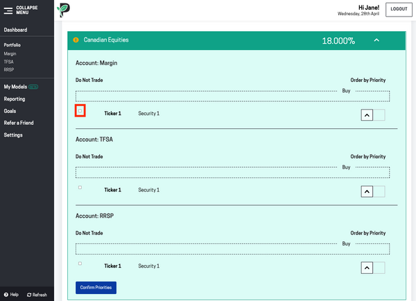Image resolution: width=416 pixels, height=301 pixels.
Task: Click Hi Jane! greeting text
Action: pos(369,8)
